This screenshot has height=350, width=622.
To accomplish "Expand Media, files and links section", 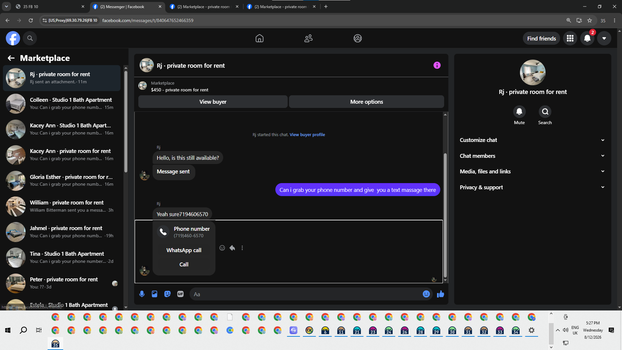I will pyautogui.click(x=532, y=171).
